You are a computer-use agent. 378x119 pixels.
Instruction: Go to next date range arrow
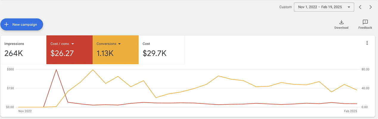371,7
